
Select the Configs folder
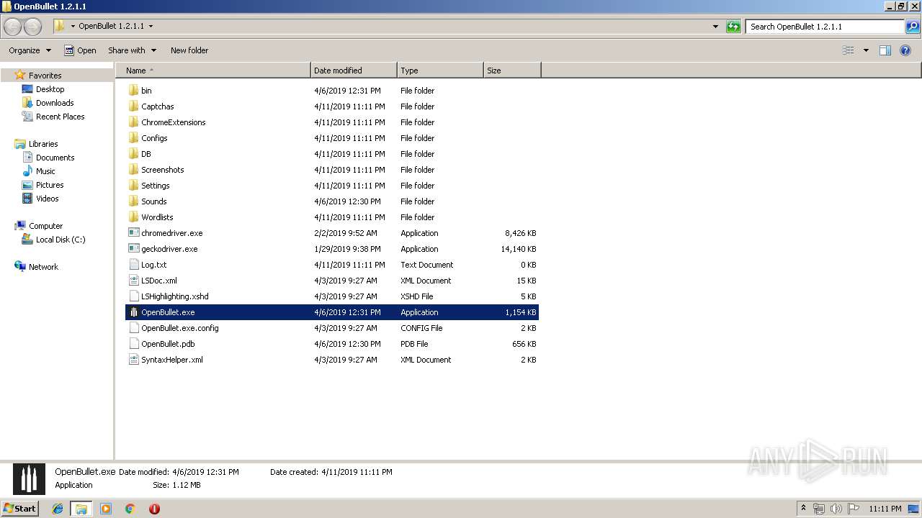[154, 138]
